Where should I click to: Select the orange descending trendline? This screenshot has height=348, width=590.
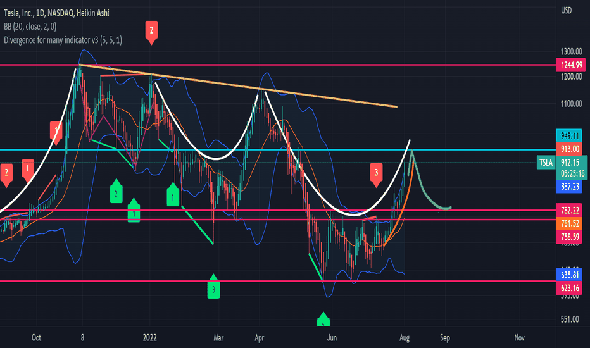238,86
